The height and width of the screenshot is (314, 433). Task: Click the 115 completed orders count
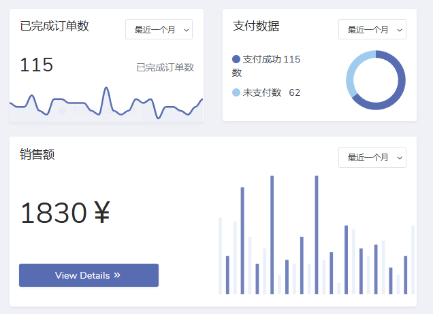[36, 65]
